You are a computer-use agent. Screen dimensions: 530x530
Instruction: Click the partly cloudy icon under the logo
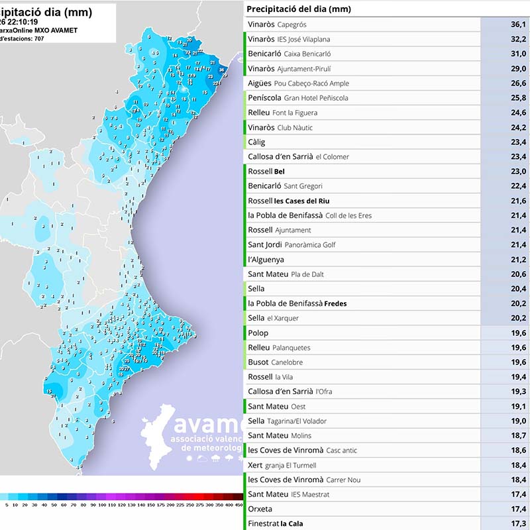(203, 457)
